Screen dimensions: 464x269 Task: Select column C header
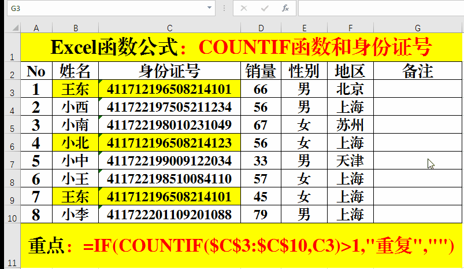[169, 28]
